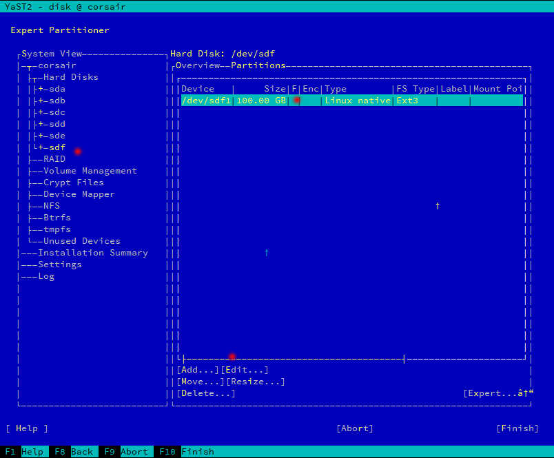
Task: Click the Label column header
Action: [x=454, y=89]
